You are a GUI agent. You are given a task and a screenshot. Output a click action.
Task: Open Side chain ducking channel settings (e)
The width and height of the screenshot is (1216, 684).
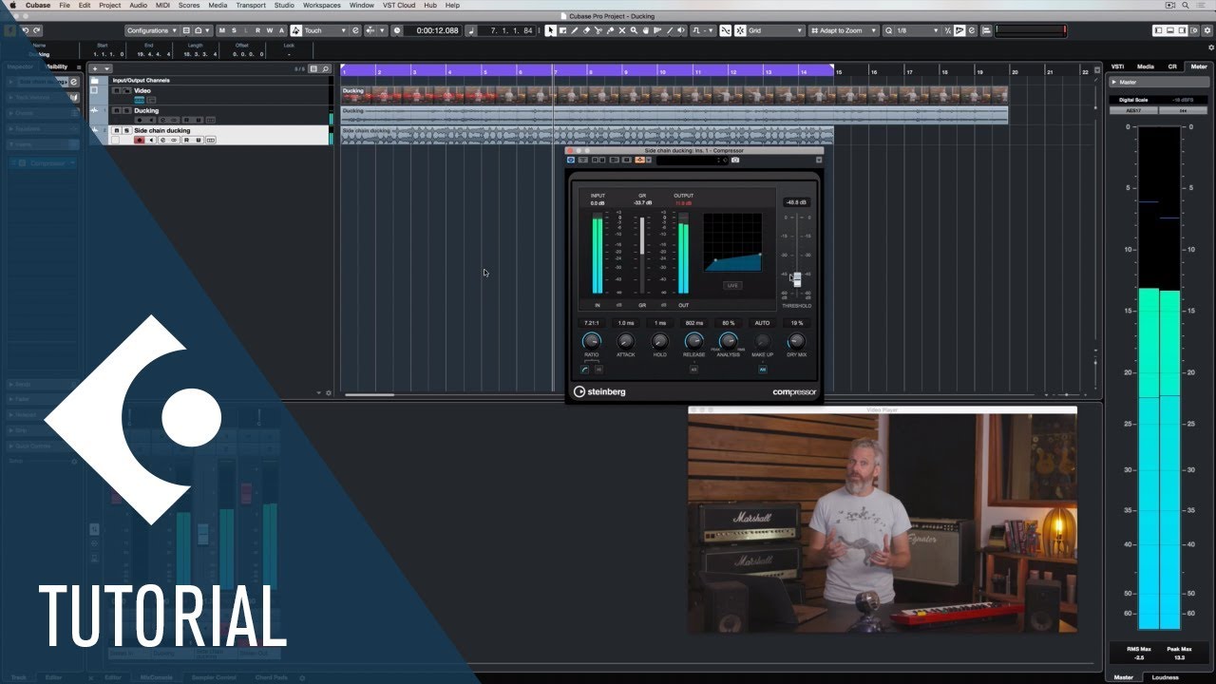(x=162, y=140)
